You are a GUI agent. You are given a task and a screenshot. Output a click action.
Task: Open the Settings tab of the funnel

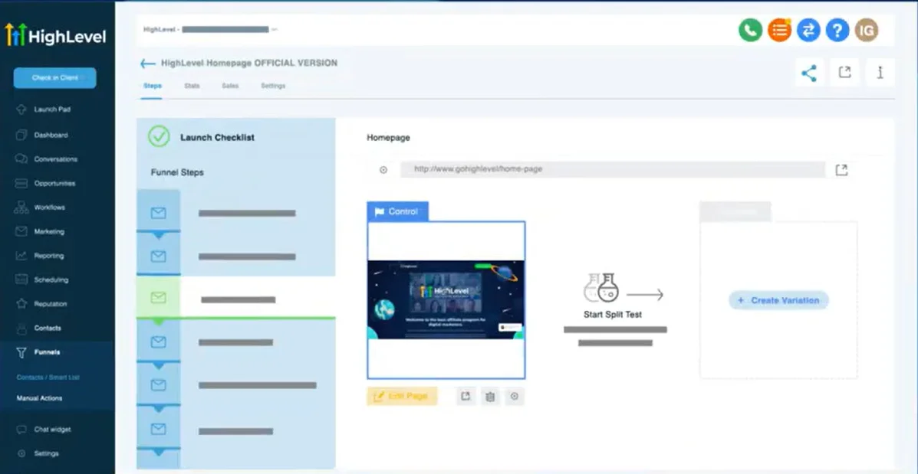[x=272, y=86]
